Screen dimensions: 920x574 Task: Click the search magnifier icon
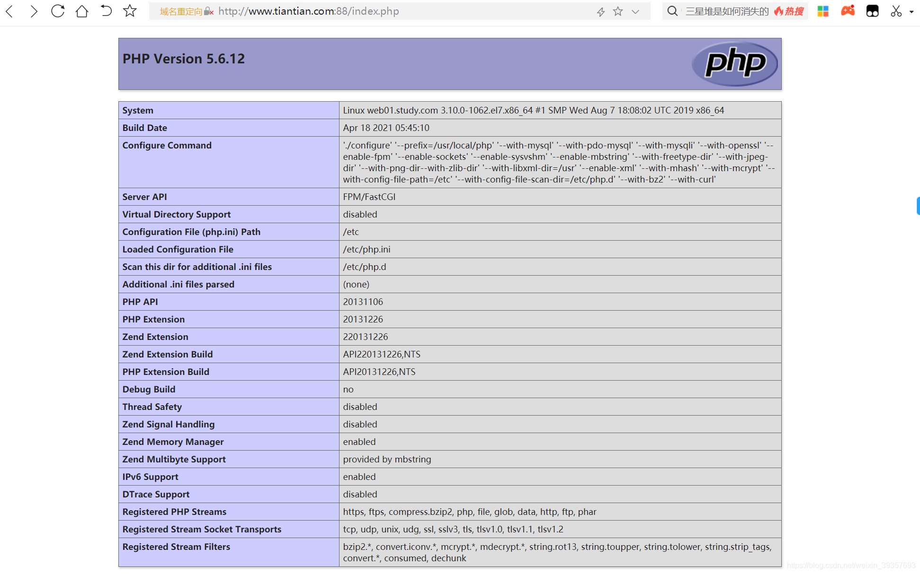[672, 11]
